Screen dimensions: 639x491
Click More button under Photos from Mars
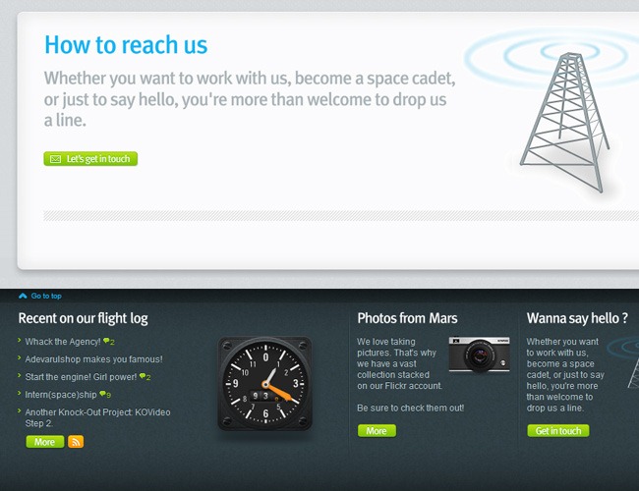(x=377, y=431)
